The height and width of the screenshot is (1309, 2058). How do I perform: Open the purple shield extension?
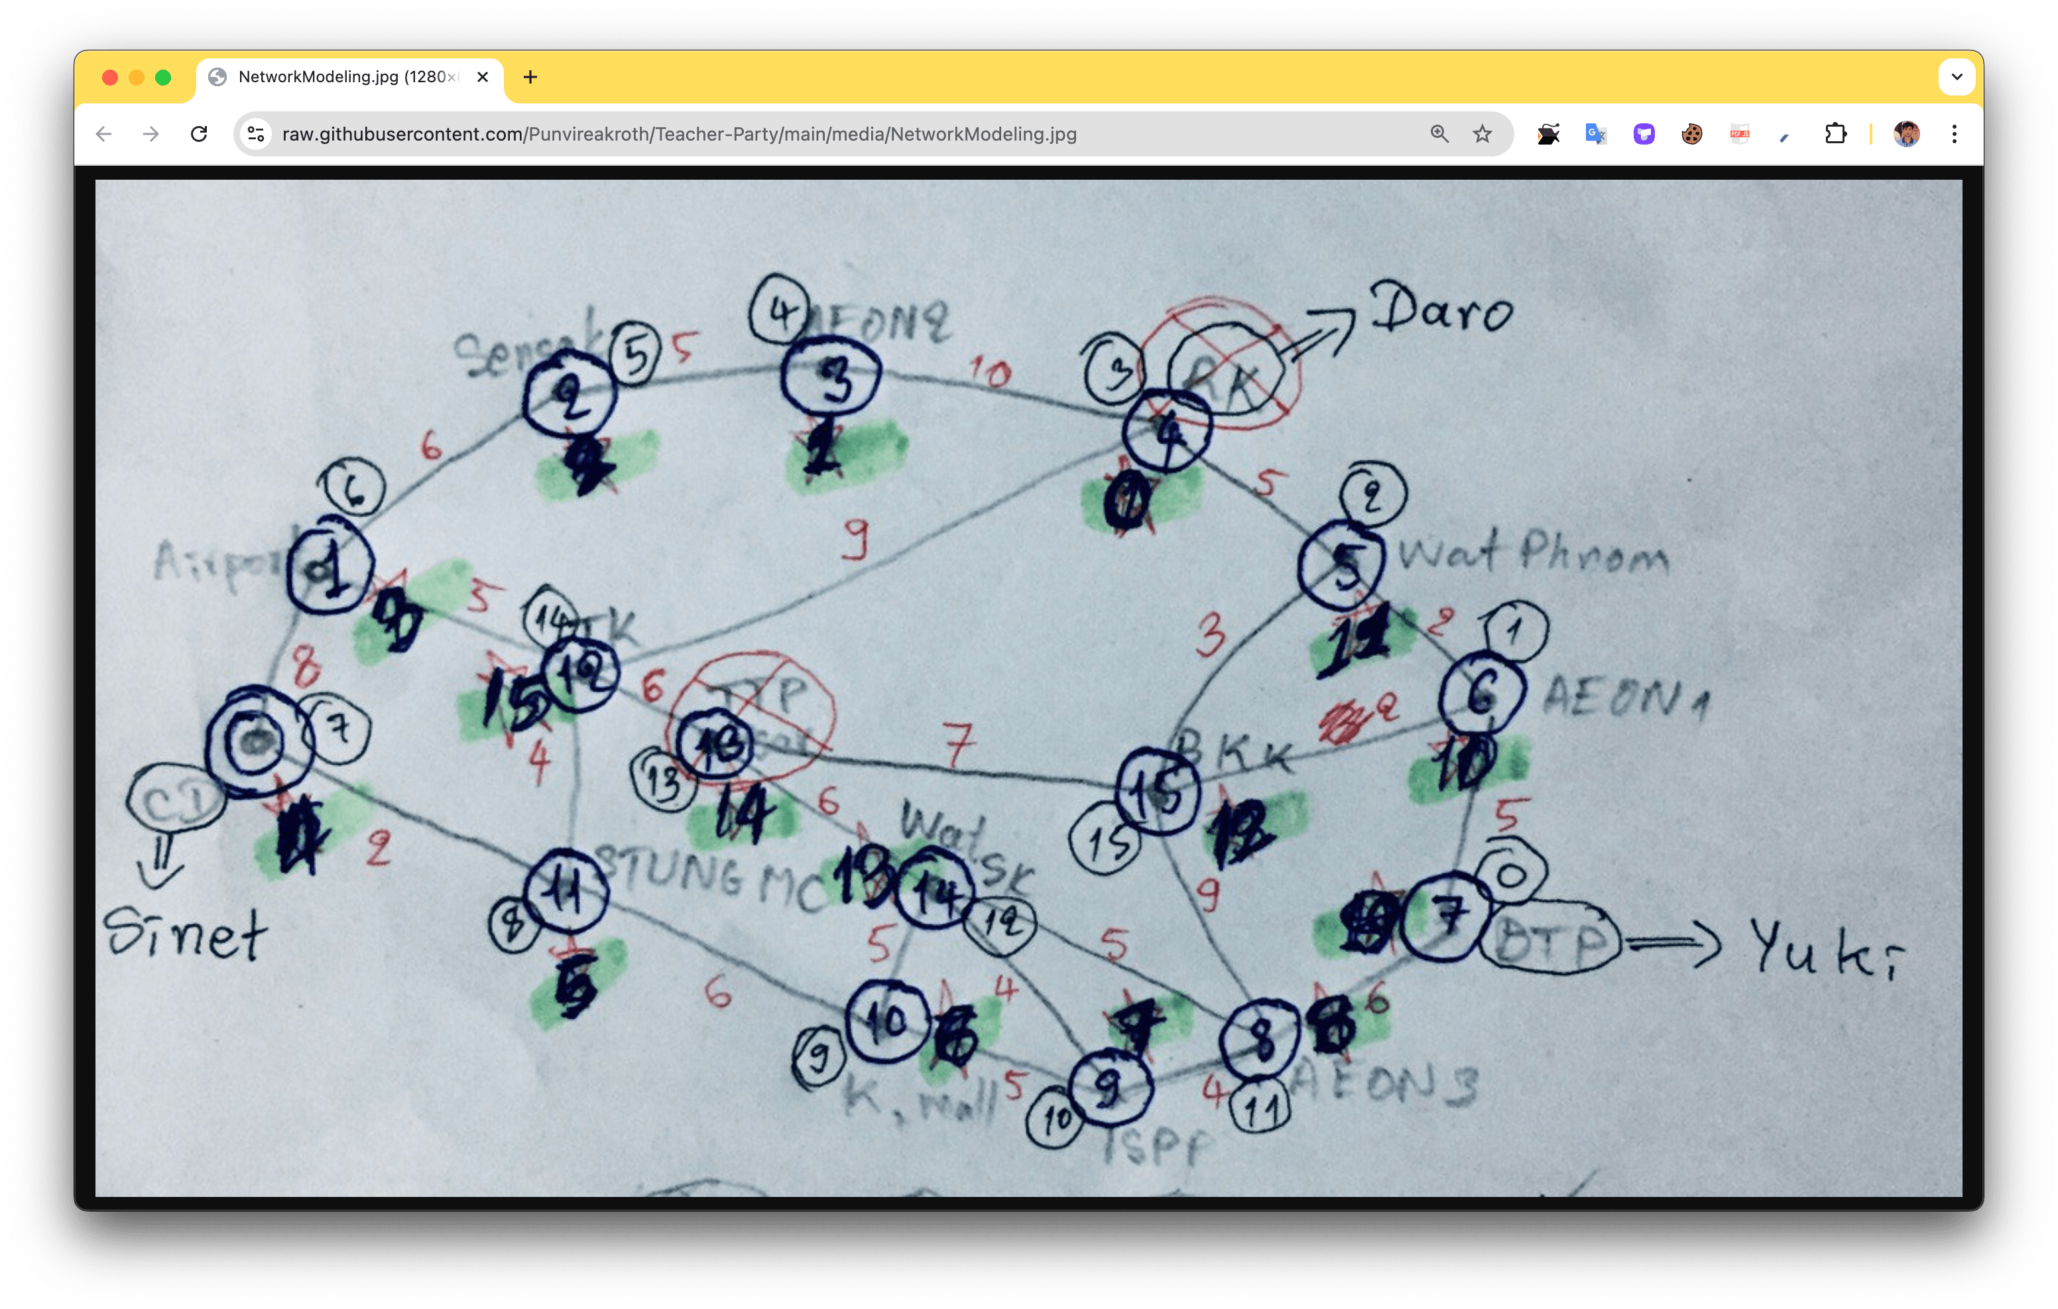[1644, 134]
